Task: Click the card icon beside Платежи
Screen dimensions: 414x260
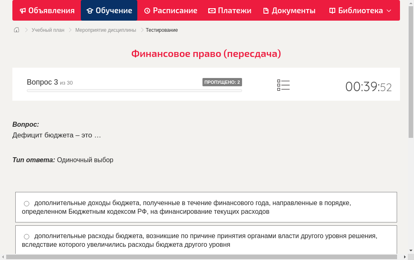Action: point(212,10)
